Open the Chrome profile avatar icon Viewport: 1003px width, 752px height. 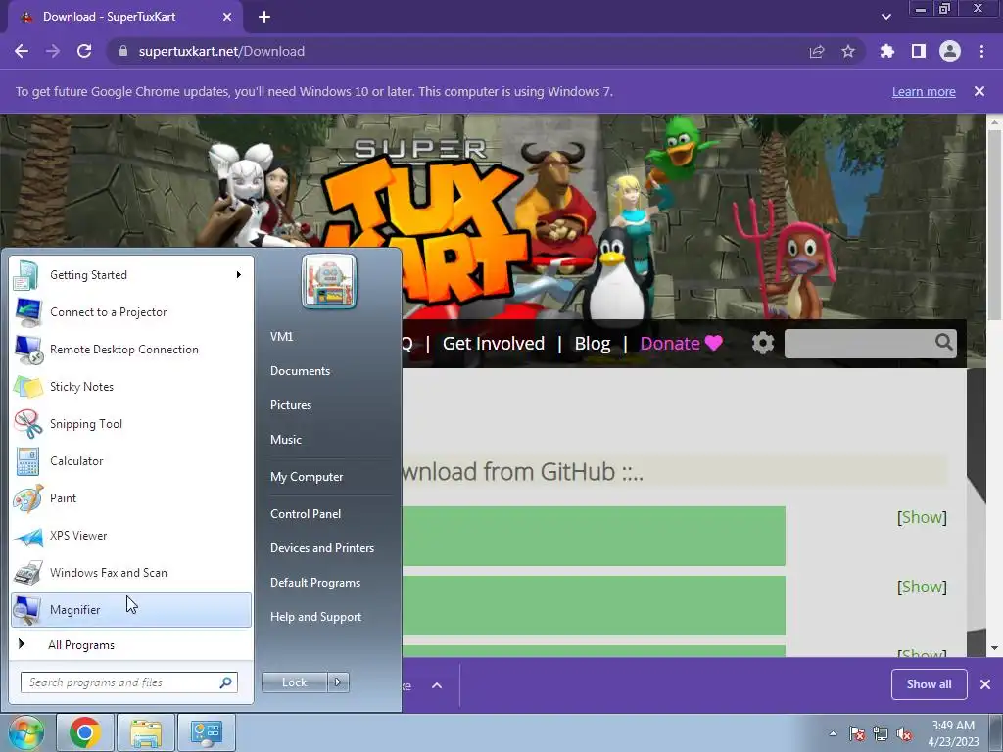pos(950,51)
